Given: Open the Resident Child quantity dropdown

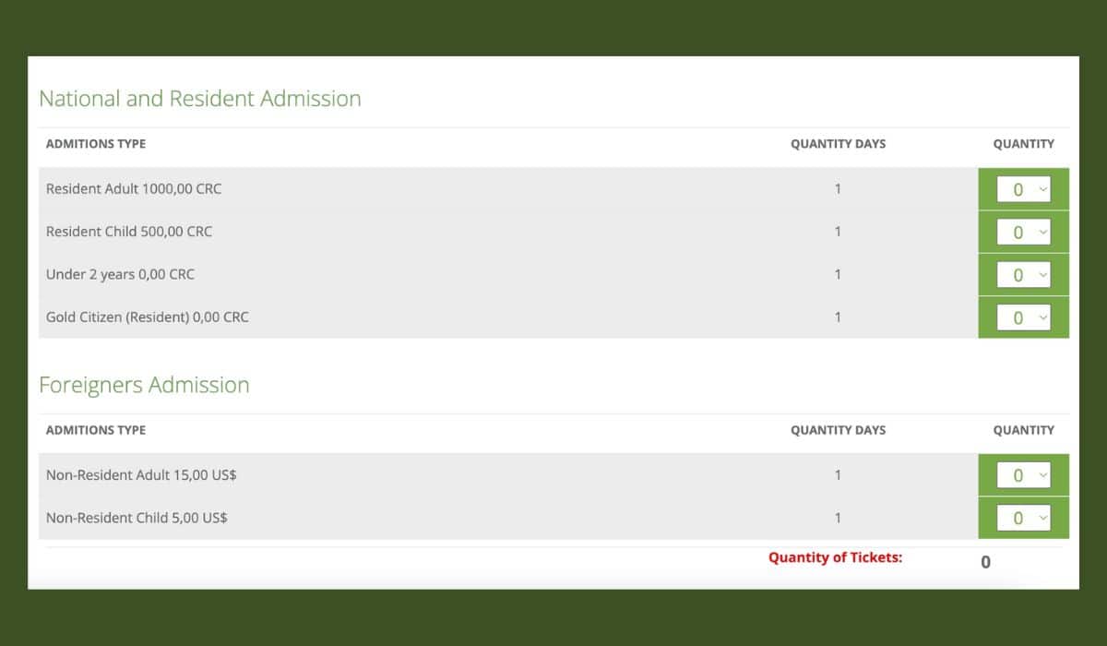Looking at the screenshot, I should [x=1023, y=232].
